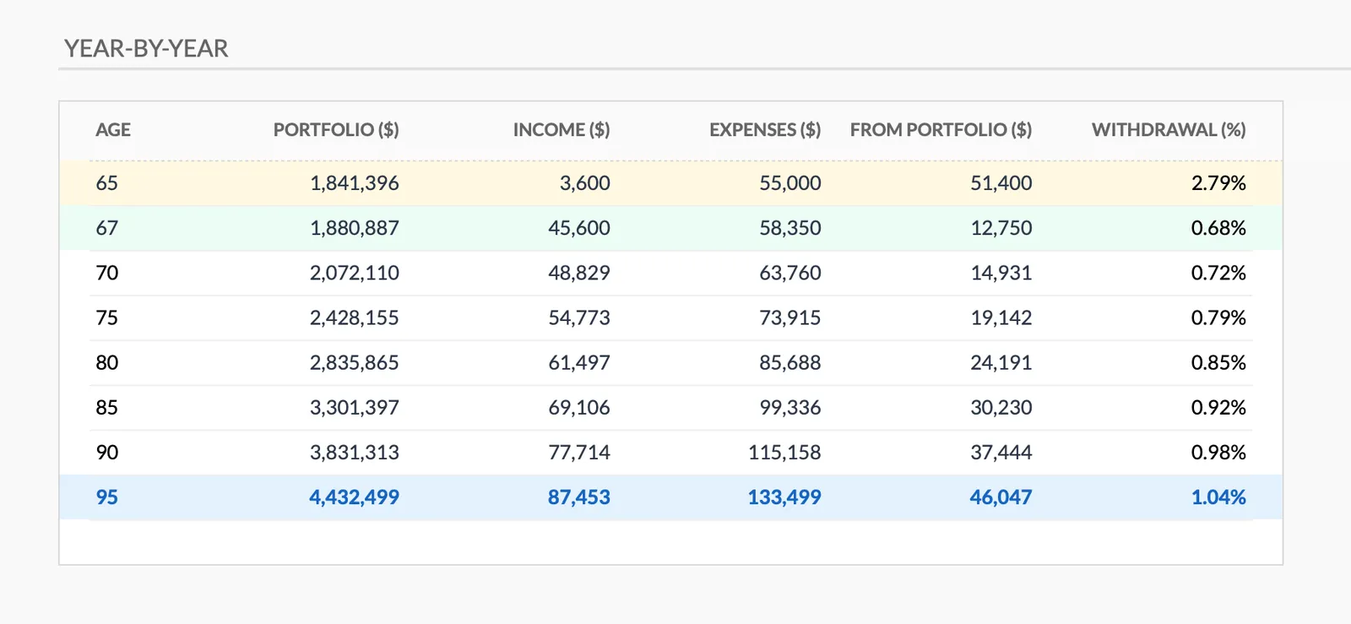Click the age 80 cell
The width and height of the screenshot is (1351, 624).
[x=107, y=363]
